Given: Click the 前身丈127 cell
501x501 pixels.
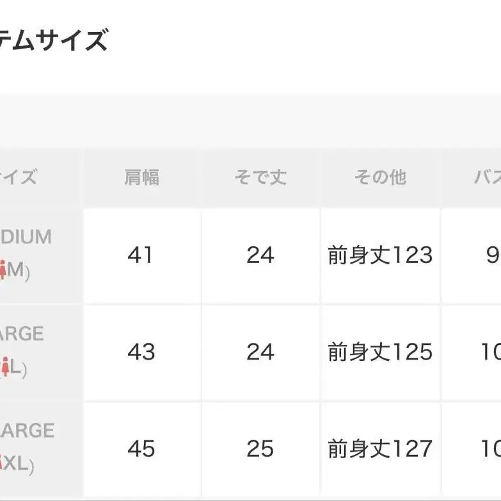Looking at the screenshot, I should (x=381, y=449).
